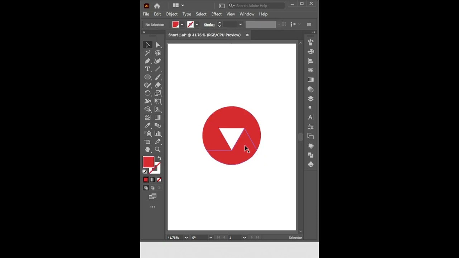Apply Gradient mode button
The image size is (459, 258).
pos(152,180)
